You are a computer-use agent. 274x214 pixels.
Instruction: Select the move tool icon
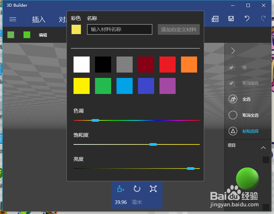[121, 189]
